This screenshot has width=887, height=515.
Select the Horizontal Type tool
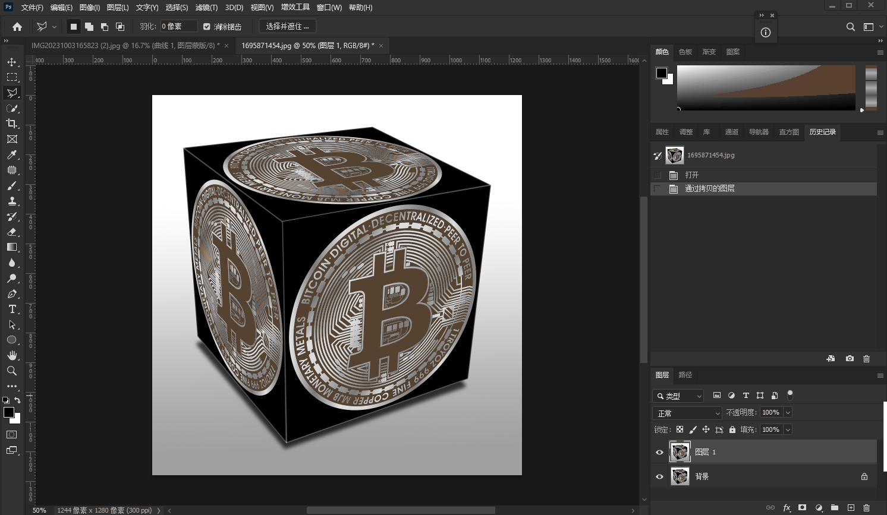12,309
